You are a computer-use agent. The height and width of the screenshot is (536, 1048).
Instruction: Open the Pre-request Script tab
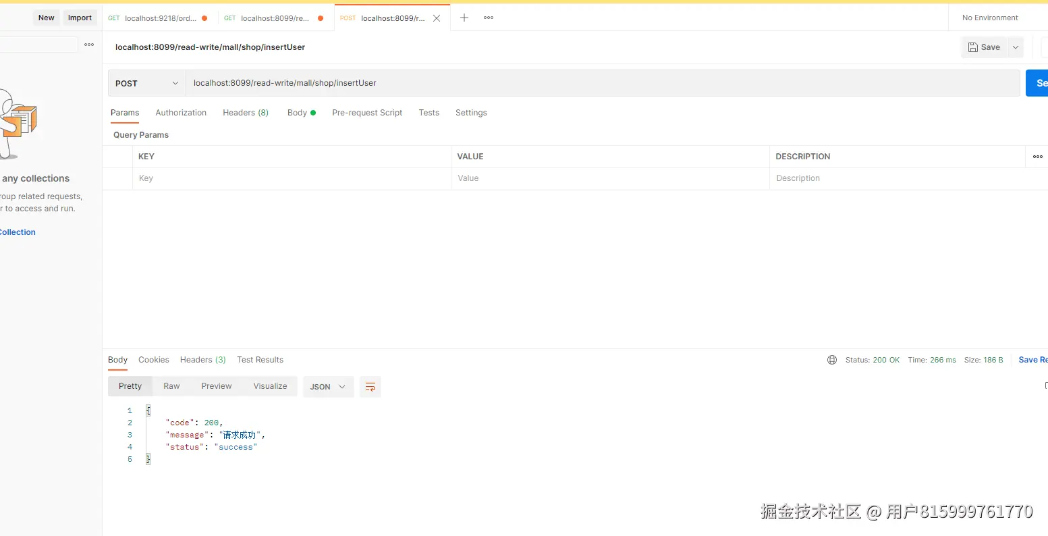(x=367, y=113)
